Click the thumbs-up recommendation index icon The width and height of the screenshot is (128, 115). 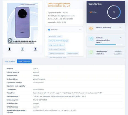point(91,39)
